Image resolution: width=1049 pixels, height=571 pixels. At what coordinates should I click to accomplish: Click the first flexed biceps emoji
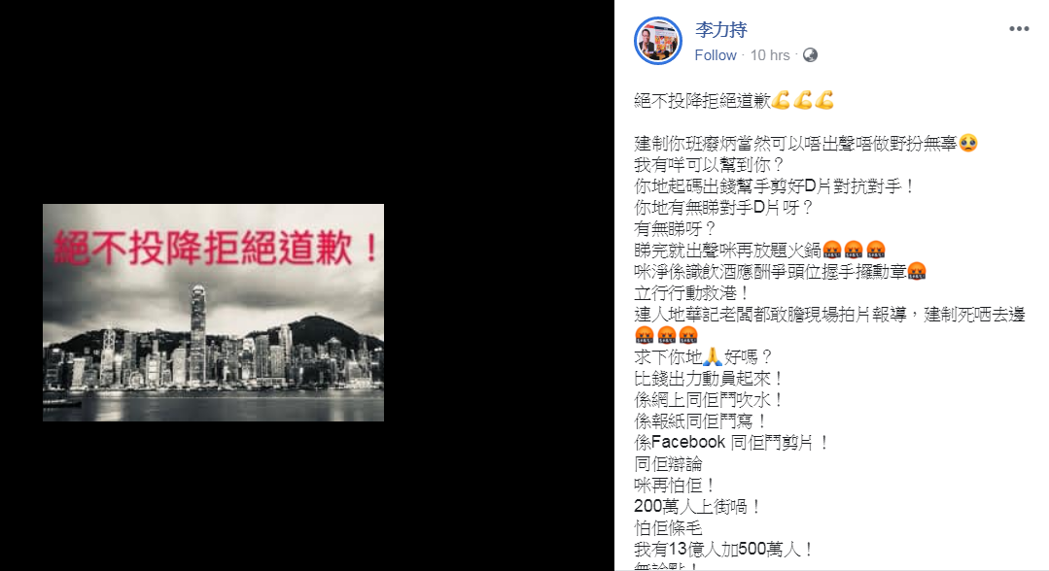pos(780,100)
